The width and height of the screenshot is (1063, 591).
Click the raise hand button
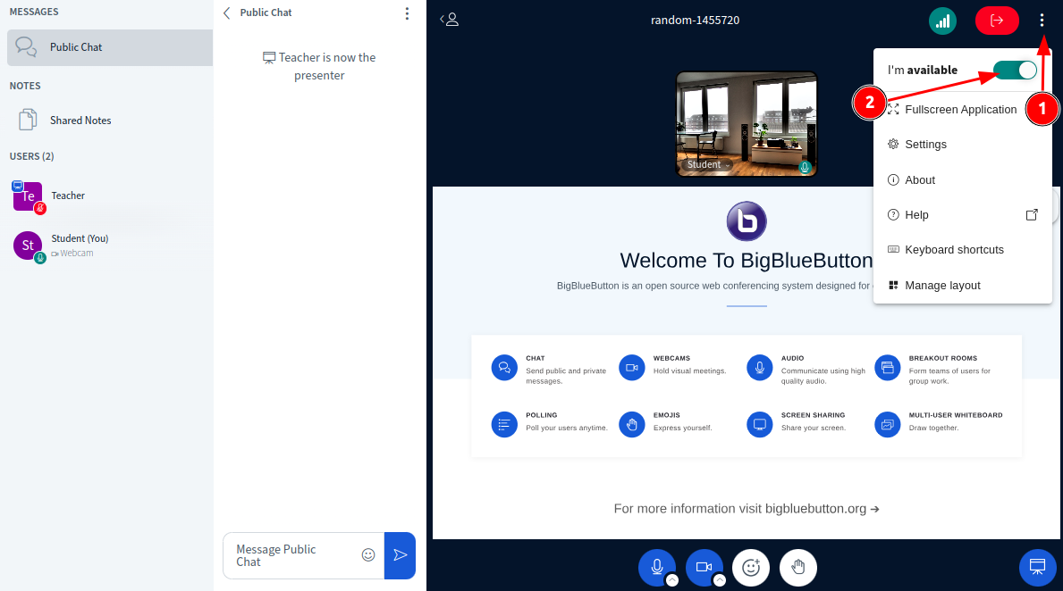pos(798,567)
